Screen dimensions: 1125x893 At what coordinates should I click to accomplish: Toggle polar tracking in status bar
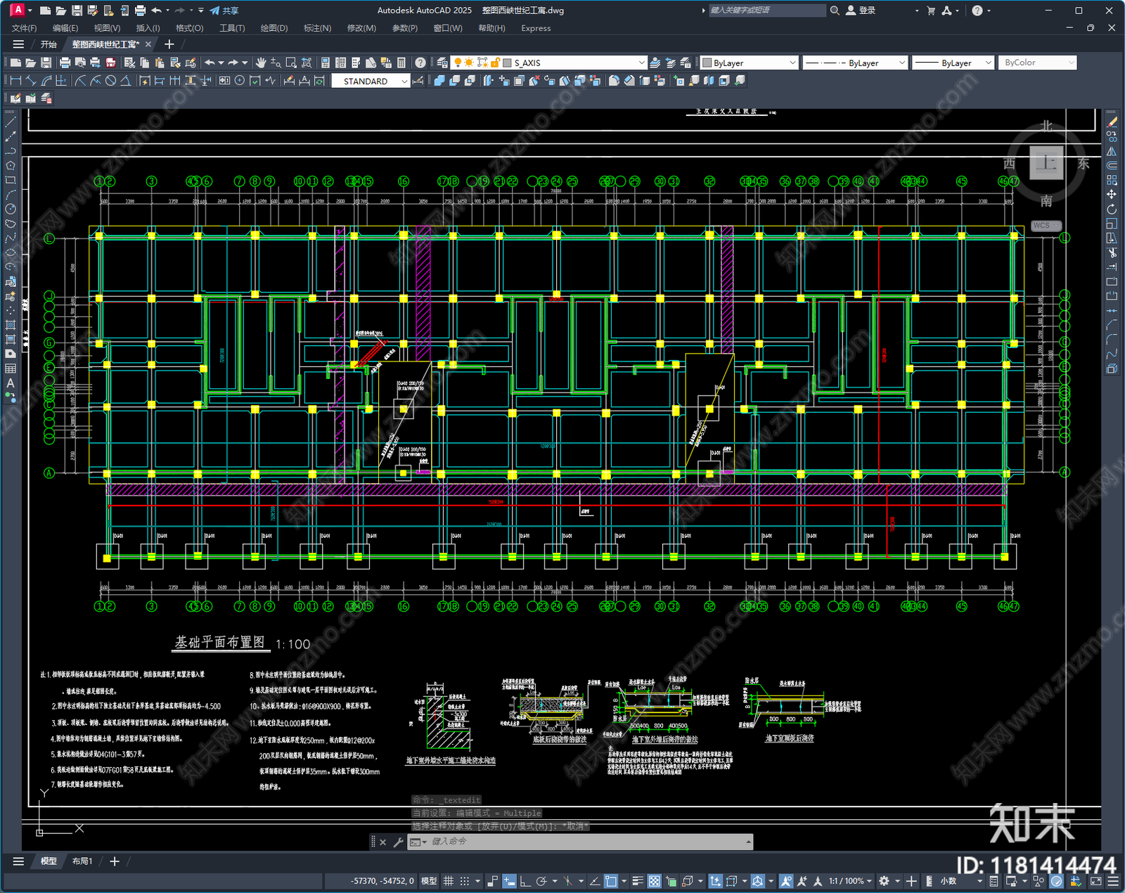[x=541, y=881]
